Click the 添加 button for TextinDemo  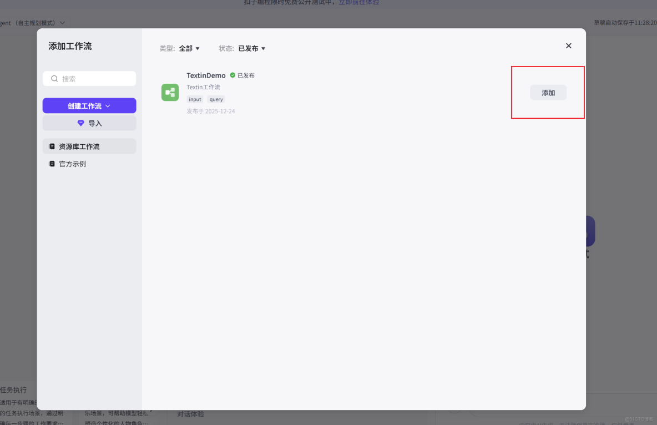548,92
